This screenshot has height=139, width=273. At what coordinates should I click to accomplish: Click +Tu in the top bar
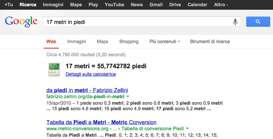(x=9, y=5)
